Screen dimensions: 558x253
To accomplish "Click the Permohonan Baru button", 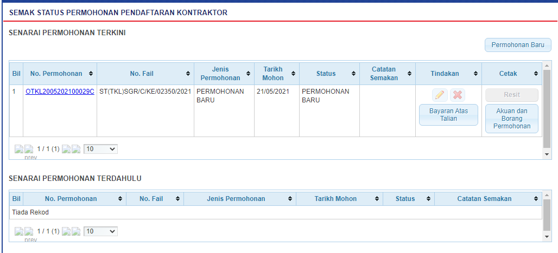I will [517, 45].
